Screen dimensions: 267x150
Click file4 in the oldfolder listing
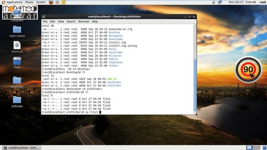click(x=106, y=109)
